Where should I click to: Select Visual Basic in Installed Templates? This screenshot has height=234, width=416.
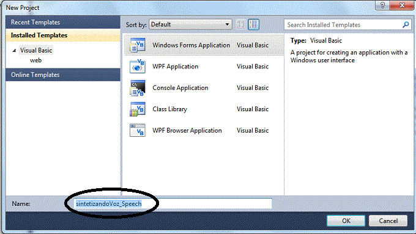click(x=36, y=50)
